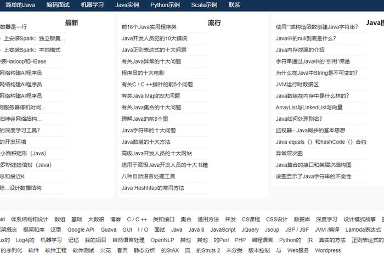
Task: Open the Spark 本地模式 install article
Action: click(31, 50)
